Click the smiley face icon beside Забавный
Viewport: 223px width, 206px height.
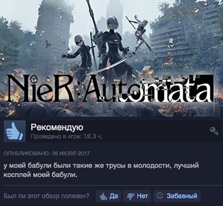[x=159, y=196]
